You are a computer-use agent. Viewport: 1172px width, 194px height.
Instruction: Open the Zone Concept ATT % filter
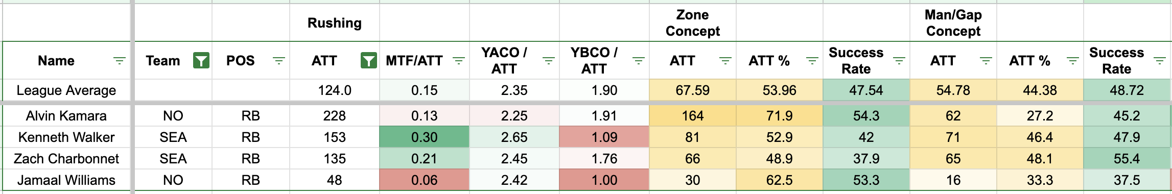[812, 61]
